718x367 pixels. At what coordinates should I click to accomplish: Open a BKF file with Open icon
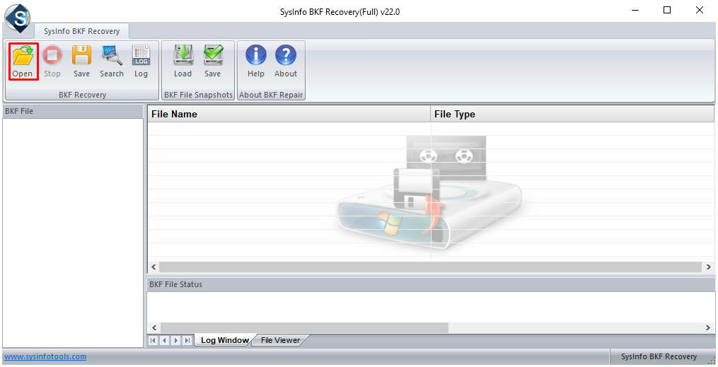click(23, 62)
